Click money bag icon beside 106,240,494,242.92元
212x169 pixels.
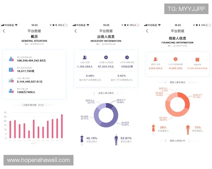coord(11,59)
